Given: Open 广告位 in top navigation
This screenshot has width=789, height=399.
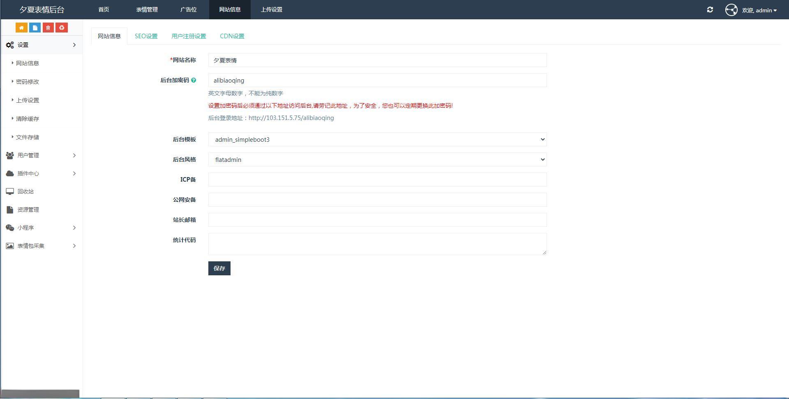Looking at the screenshot, I should coord(189,9).
